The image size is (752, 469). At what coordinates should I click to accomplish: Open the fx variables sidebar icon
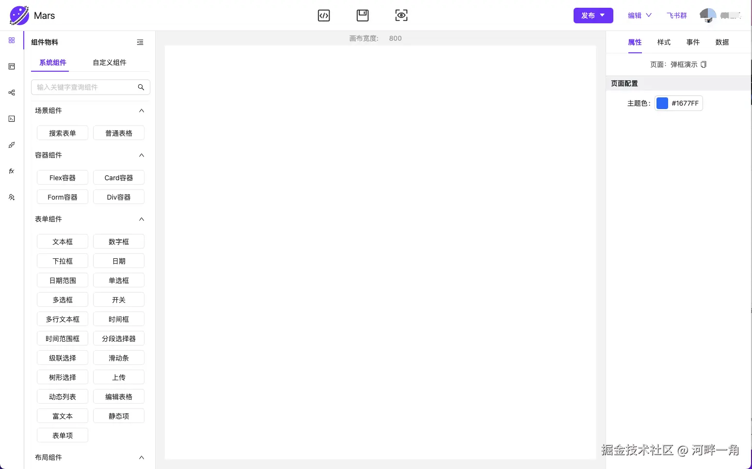pos(12,171)
